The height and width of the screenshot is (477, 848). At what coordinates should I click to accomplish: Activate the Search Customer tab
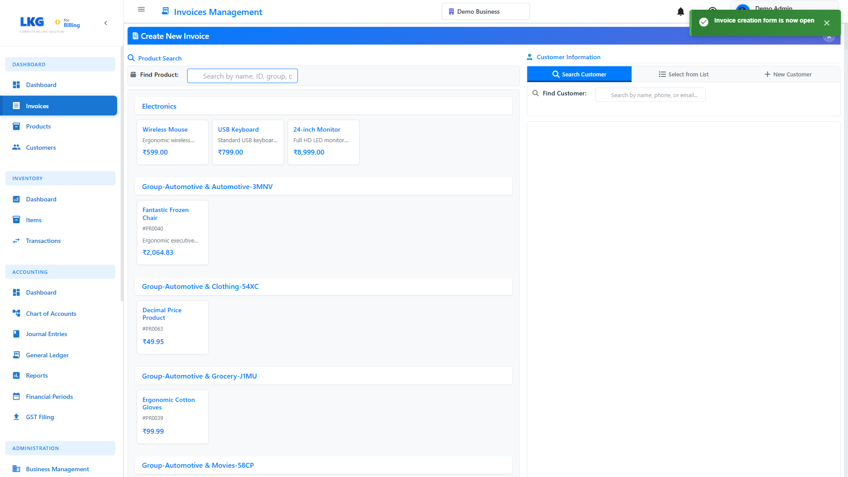coord(579,74)
